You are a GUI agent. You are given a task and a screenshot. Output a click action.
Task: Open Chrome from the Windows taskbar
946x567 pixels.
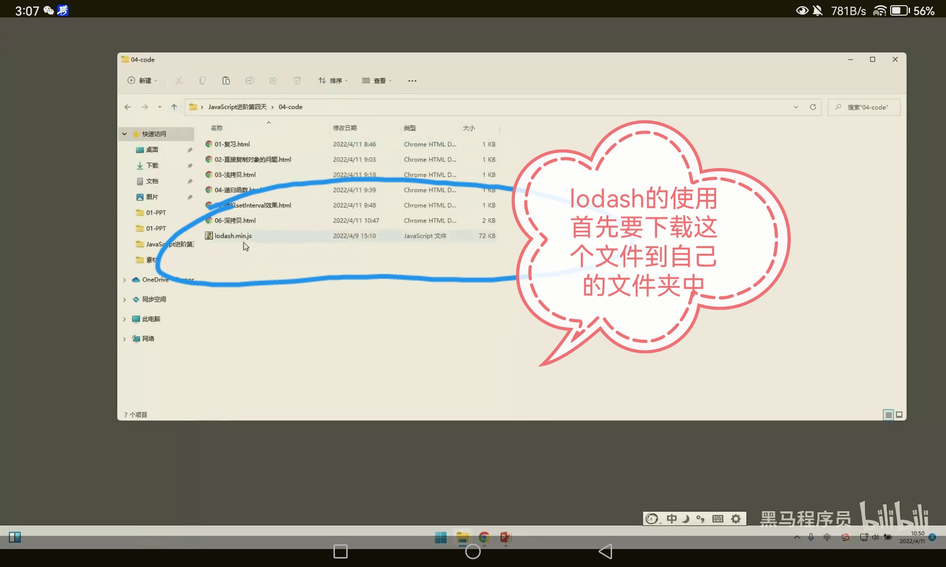tap(483, 537)
